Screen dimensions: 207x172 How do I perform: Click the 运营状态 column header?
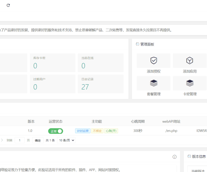(x=56, y=121)
